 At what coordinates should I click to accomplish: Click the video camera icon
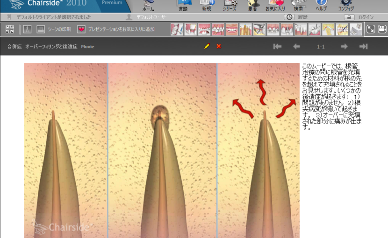(382, 29)
